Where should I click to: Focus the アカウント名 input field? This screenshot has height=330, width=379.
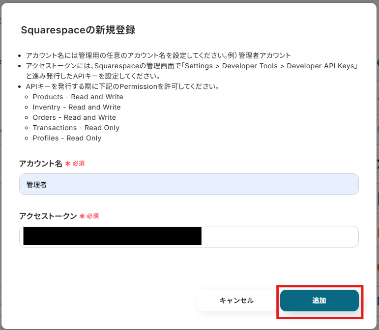(189, 184)
